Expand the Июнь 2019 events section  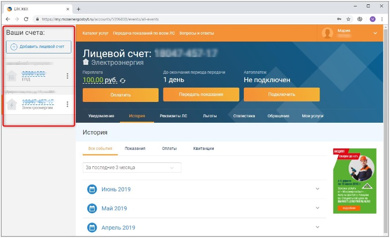pos(318,189)
